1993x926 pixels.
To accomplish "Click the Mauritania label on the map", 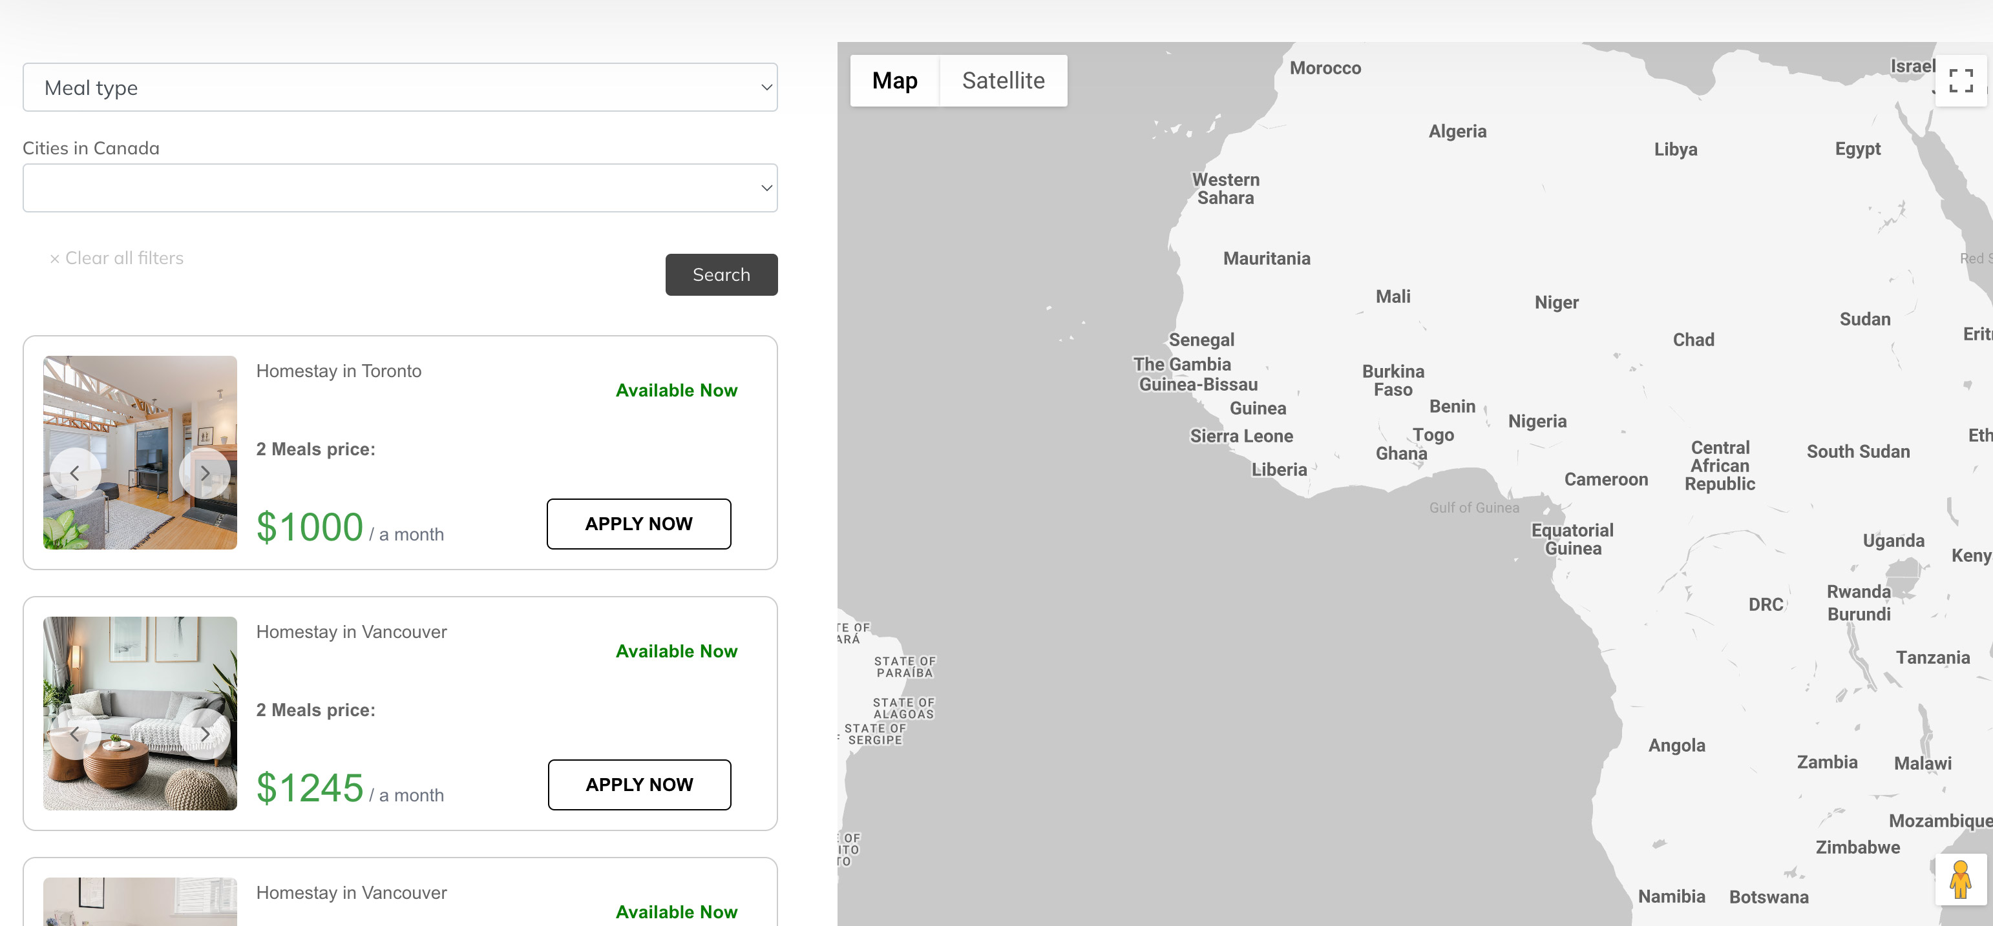I will (1267, 259).
